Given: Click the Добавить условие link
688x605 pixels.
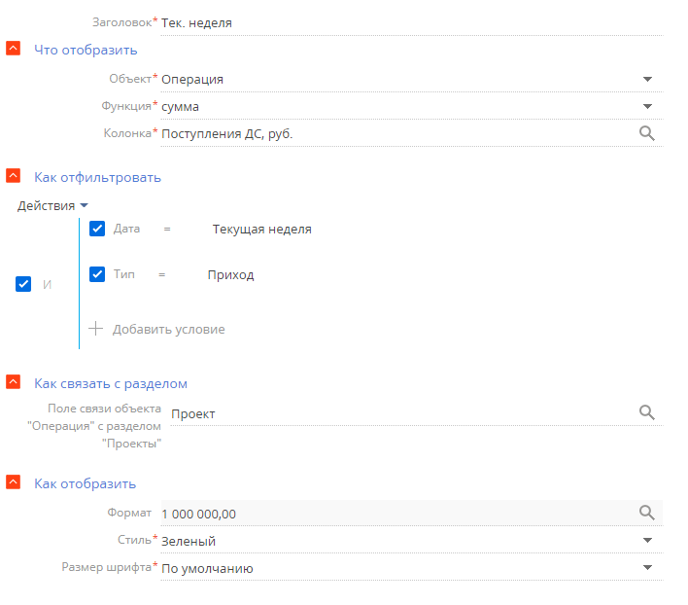Looking at the screenshot, I should (x=168, y=330).
